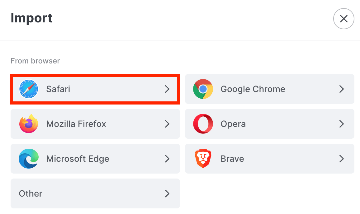The width and height of the screenshot is (360, 214).
Task: Expand the Other option chevron
Action: pos(168,193)
